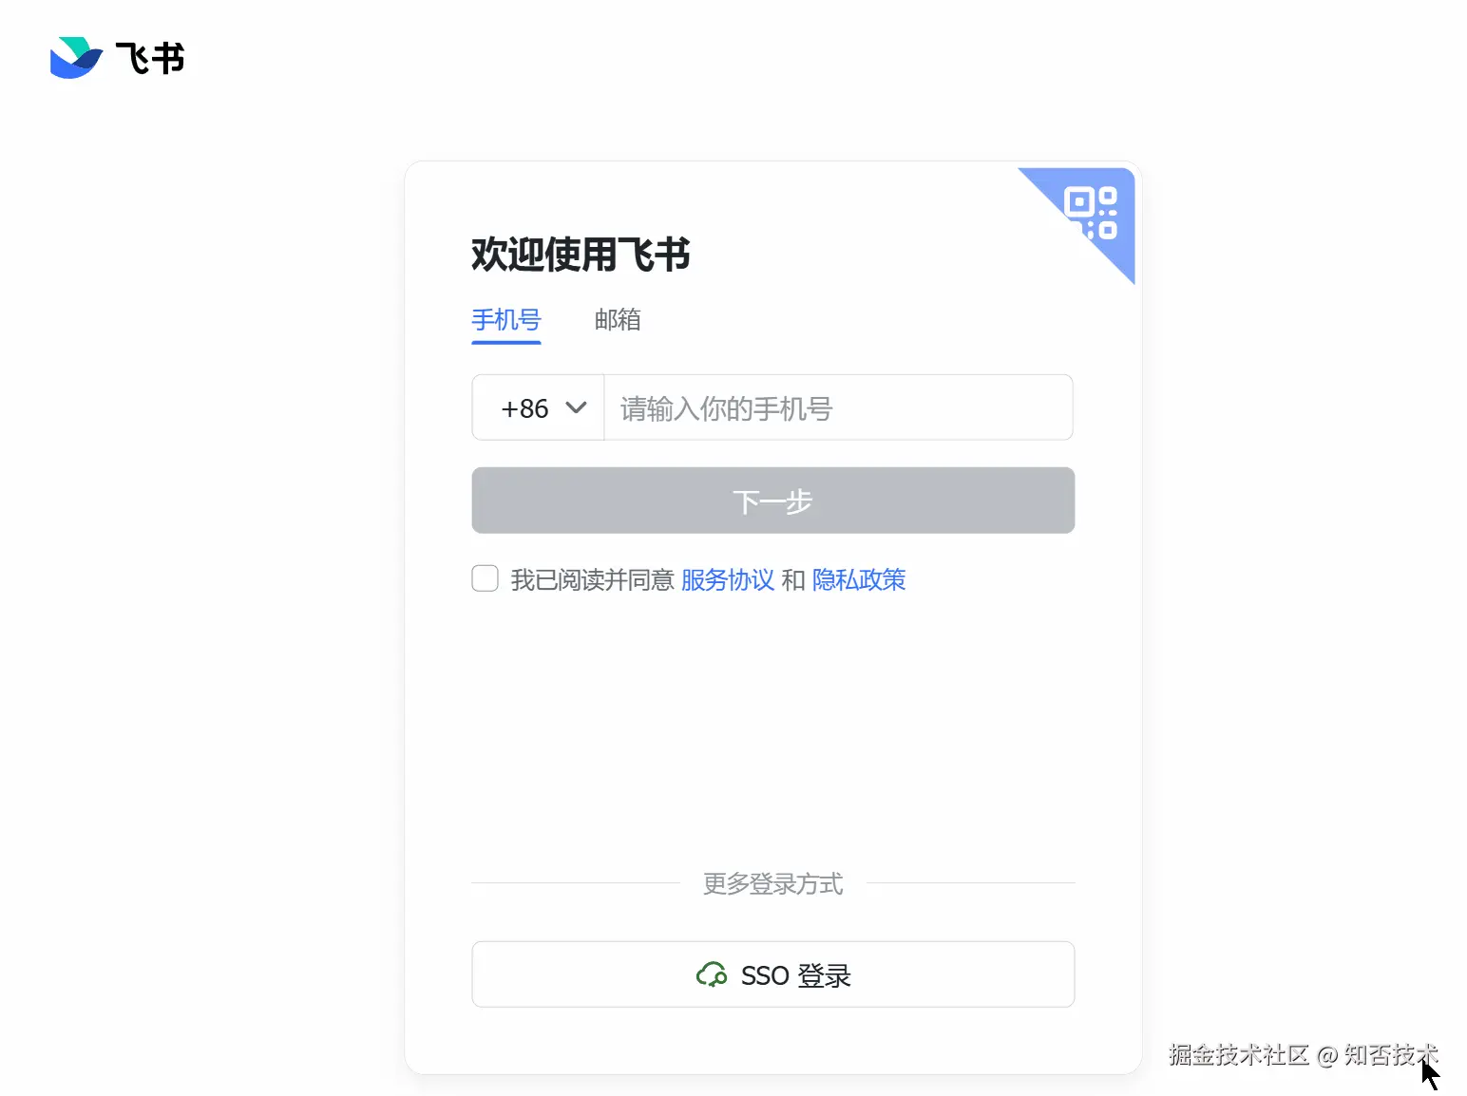Open the 服务协议 link
1467x1096 pixels.
[x=728, y=579]
